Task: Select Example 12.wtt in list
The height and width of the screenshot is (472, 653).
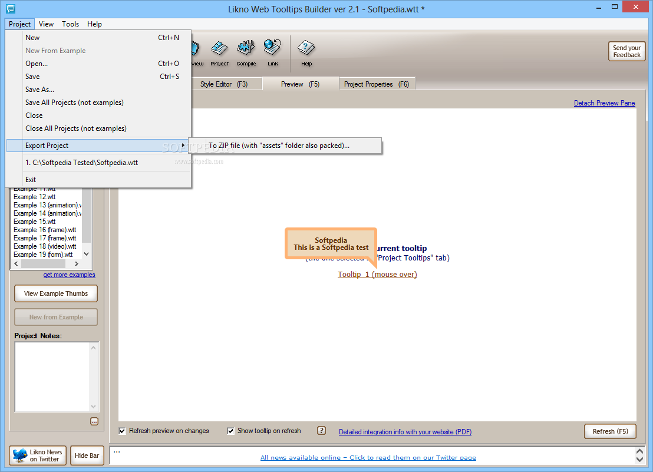Action: [x=35, y=197]
